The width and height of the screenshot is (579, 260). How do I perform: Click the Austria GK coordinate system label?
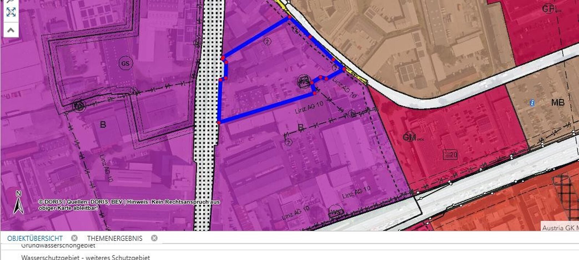(x=560, y=227)
